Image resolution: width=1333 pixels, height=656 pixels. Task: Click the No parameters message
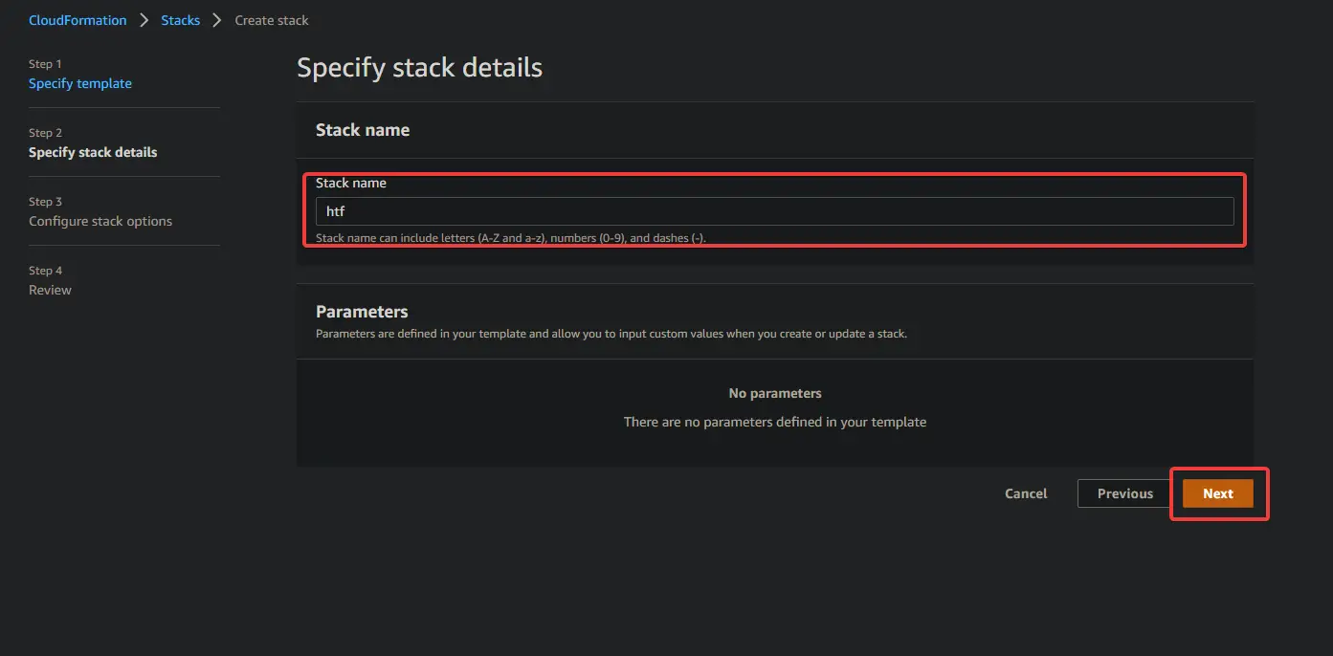click(x=774, y=392)
